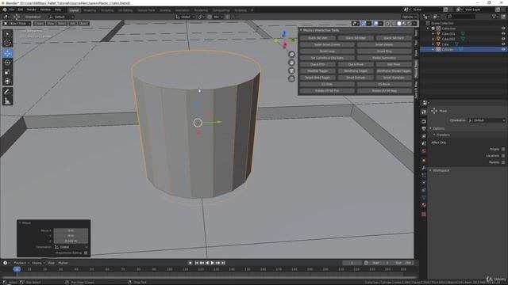
Task: Enable Affect Only Origins checkbox
Action: [x=503, y=149]
